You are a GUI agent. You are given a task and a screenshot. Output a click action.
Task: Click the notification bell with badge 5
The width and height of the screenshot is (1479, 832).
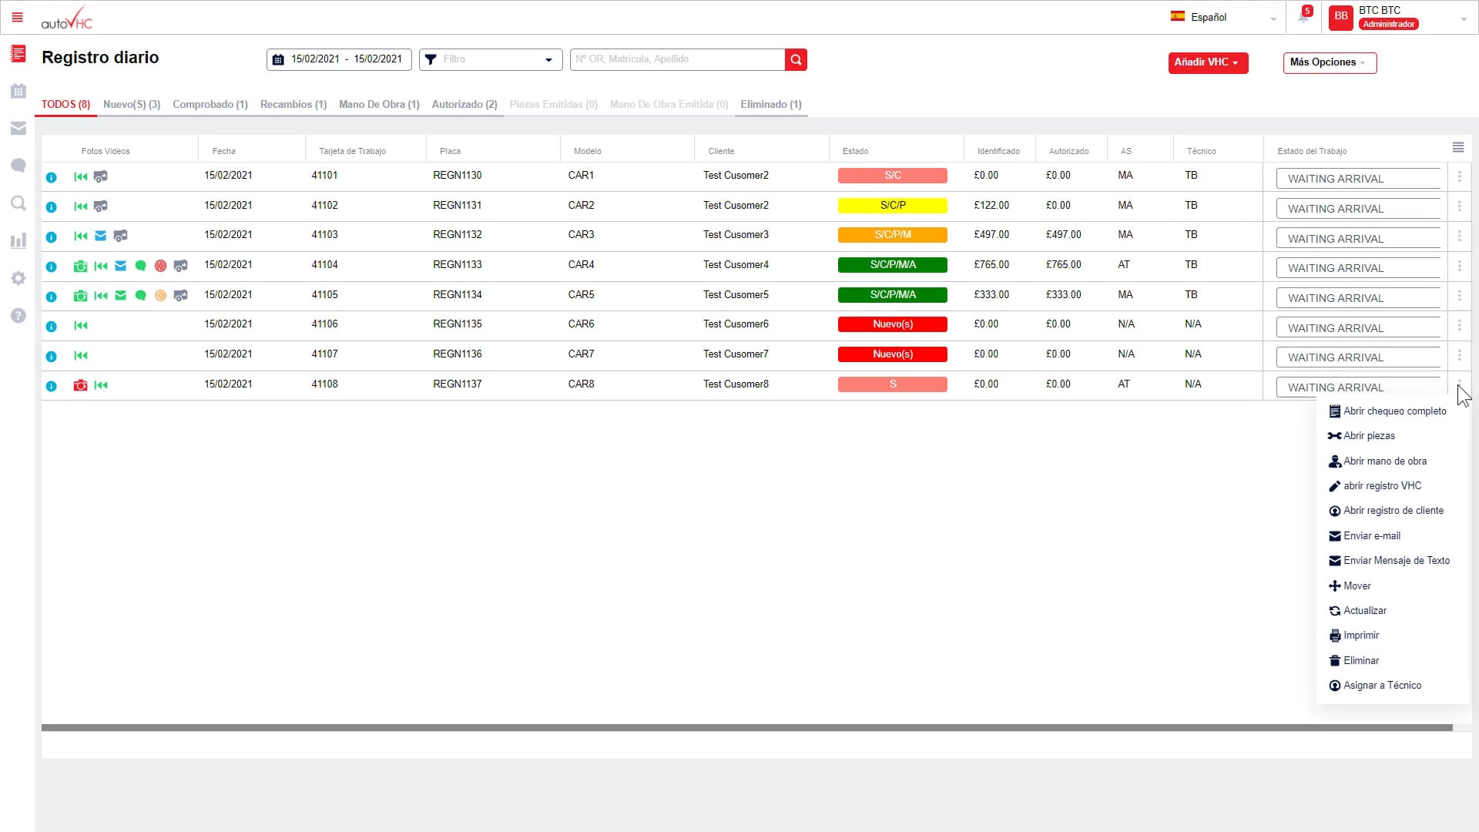pyautogui.click(x=1303, y=17)
